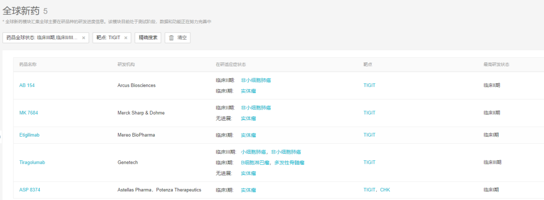Click the CHK target link
Viewport: 544px width, 200px height.
(x=385, y=190)
